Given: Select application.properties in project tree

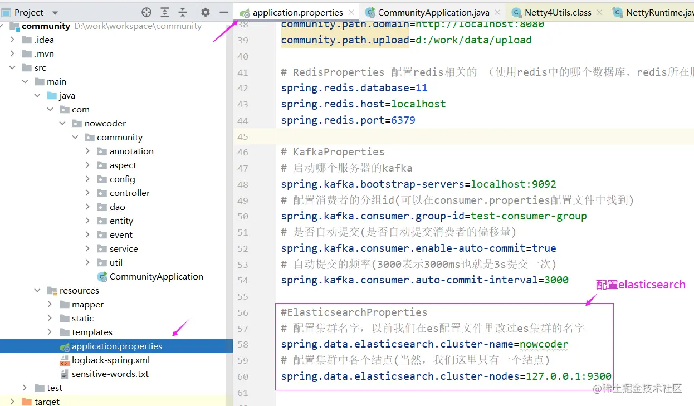Looking at the screenshot, I should [116, 346].
